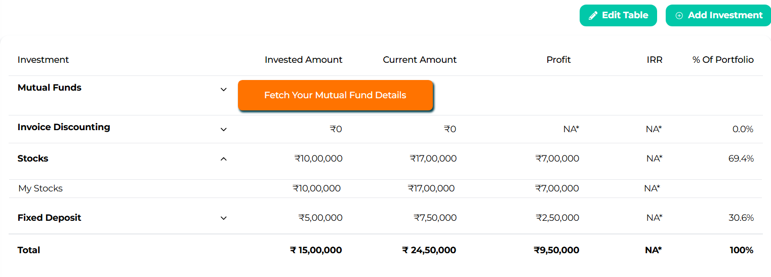This screenshot has width=771, height=277.
Task: Click the plus icon on Add Investment
Action: pyautogui.click(x=679, y=16)
